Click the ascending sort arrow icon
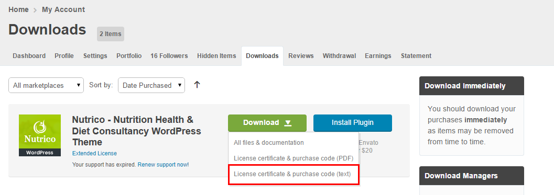The width and height of the screenshot is (554, 195). click(197, 85)
